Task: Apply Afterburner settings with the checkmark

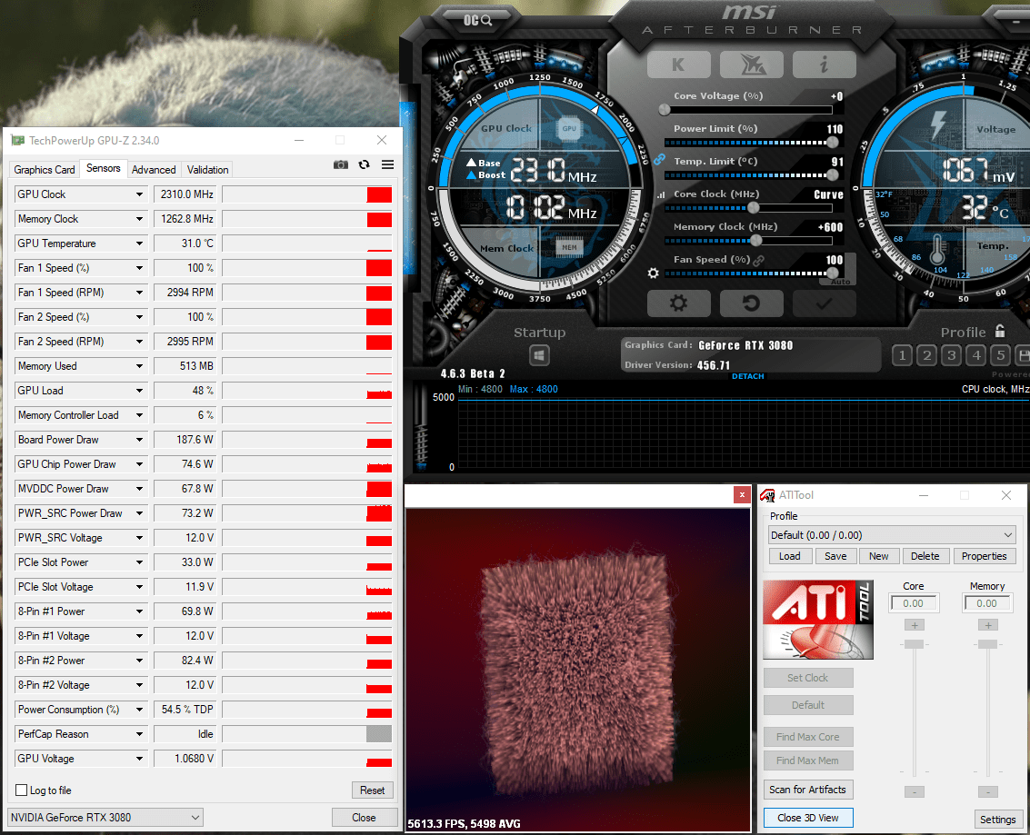Action: pos(824,303)
